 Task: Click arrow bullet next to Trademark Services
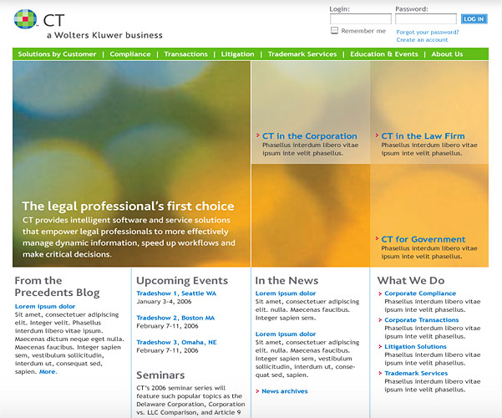(x=380, y=373)
